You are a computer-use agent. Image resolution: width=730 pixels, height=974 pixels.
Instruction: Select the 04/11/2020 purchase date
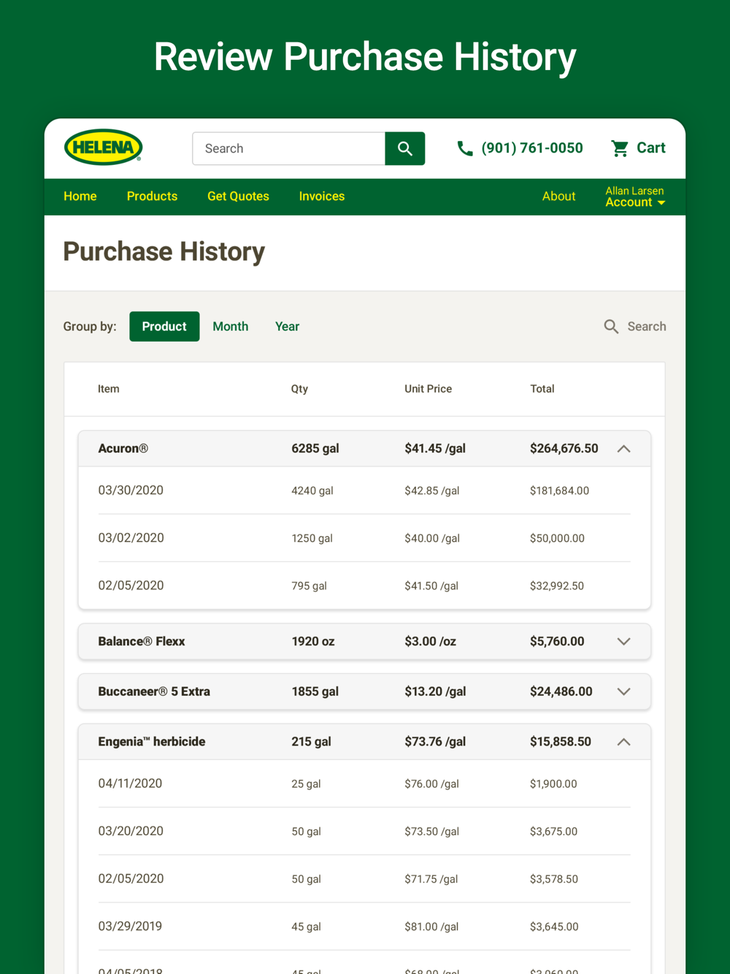click(x=130, y=783)
